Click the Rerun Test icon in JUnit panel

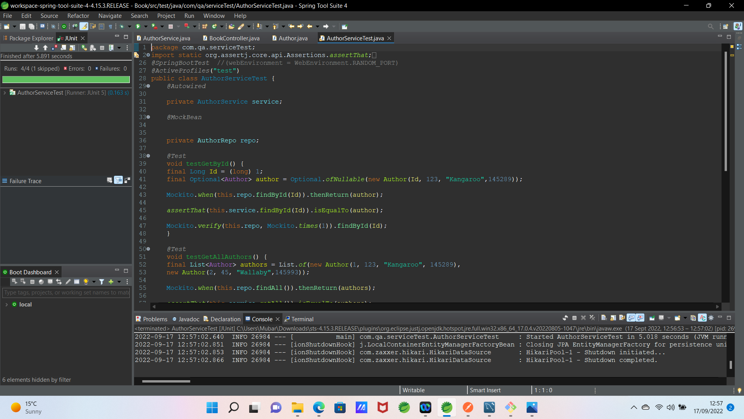(x=84, y=48)
